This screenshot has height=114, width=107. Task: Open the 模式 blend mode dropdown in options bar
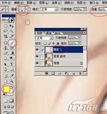56,9
